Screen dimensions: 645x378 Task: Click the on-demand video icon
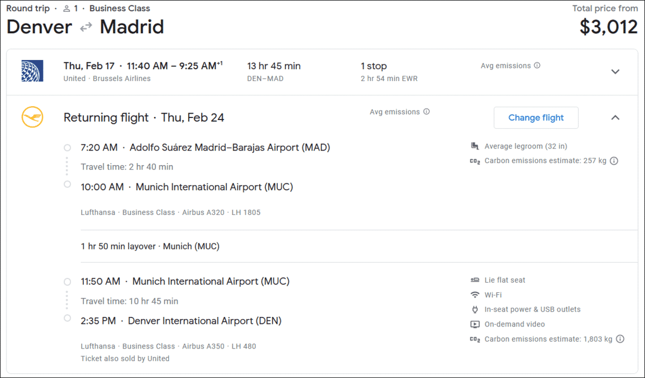[475, 324]
